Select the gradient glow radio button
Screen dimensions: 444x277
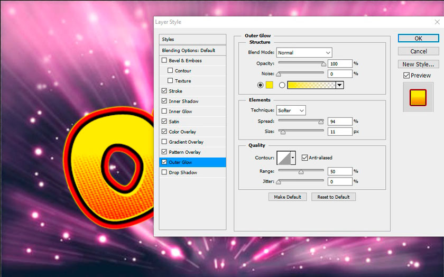[x=282, y=85]
